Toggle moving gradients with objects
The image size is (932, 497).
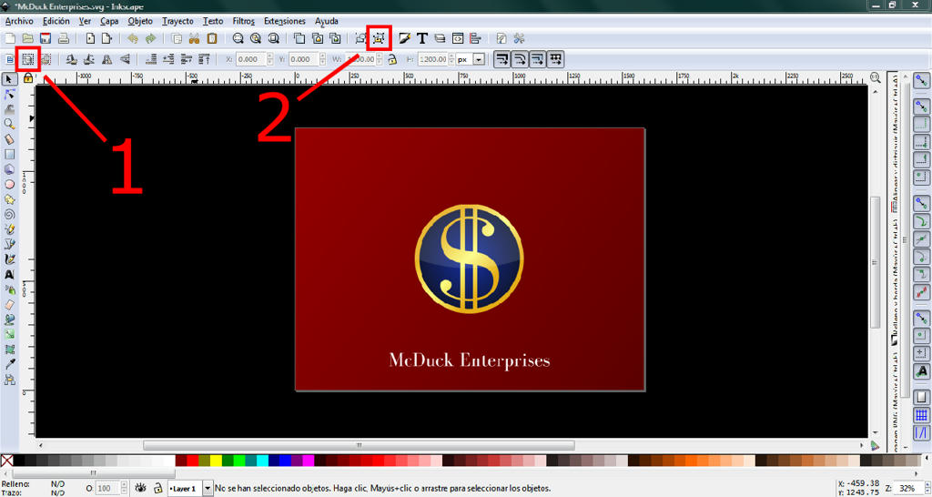(x=537, y=59)
